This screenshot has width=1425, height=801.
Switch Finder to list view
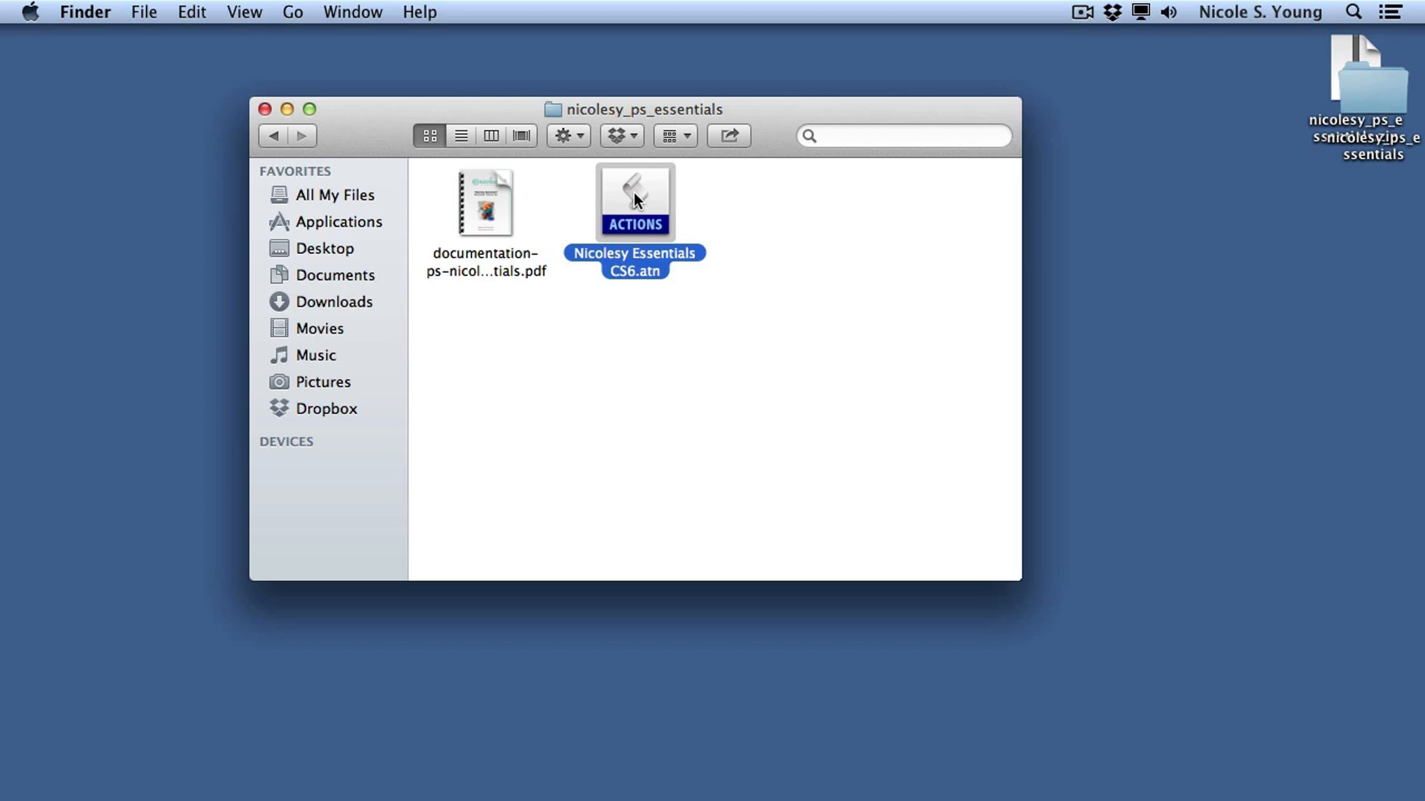click(x=461, y=136)
